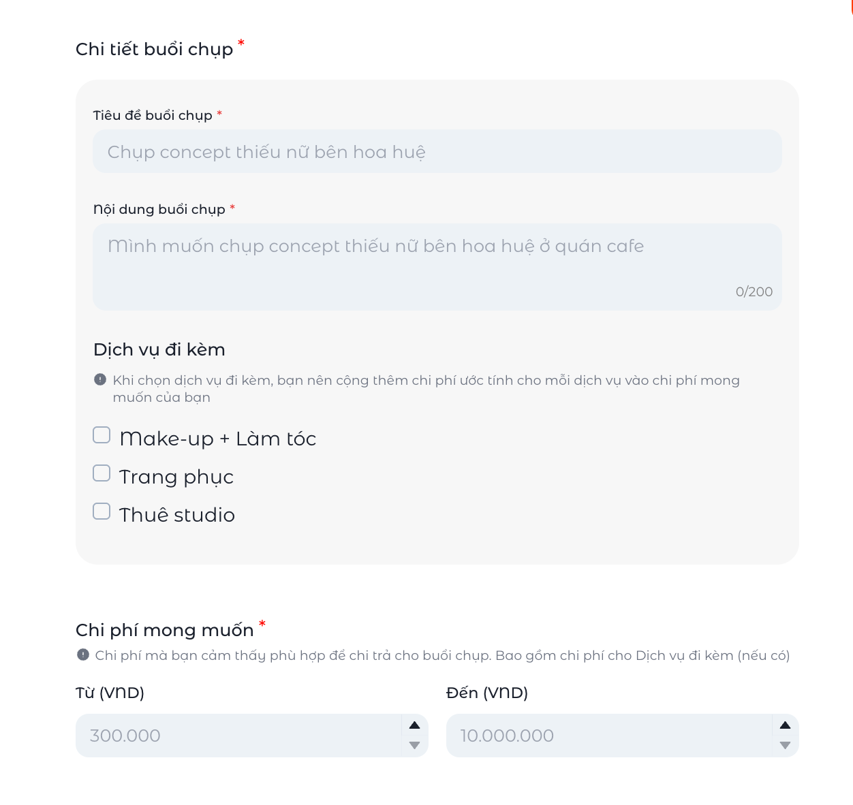Check the Trang phục service option
The height and width of the screenshot is (805, 853).
[101, 472]
